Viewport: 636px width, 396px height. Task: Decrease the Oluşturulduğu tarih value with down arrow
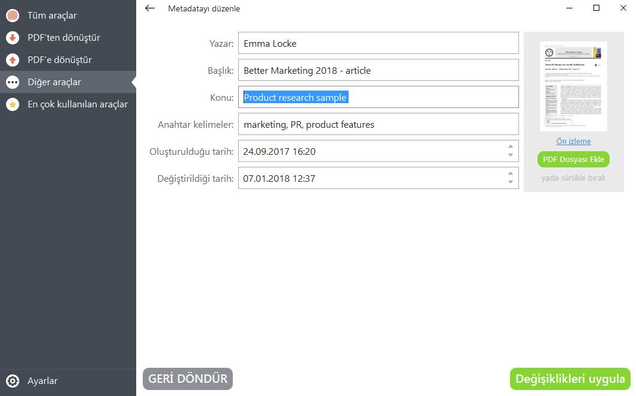511,155
